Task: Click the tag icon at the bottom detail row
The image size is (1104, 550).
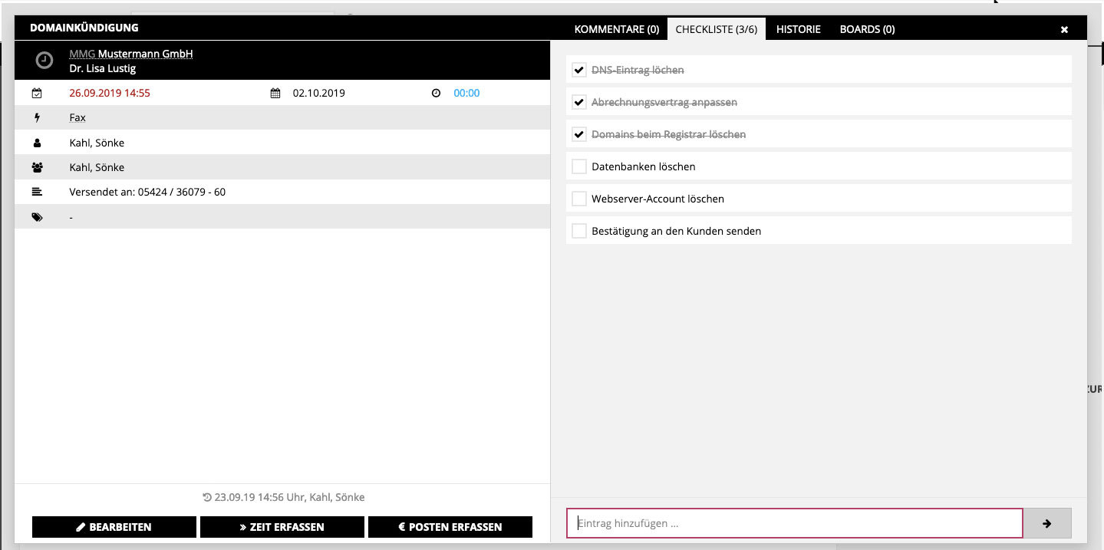Action: coord(37,216)
